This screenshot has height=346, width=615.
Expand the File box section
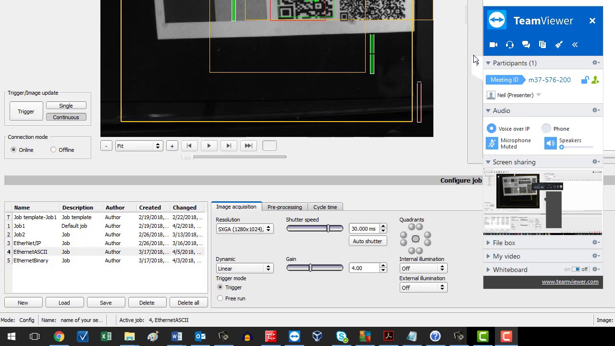pyautogui.click(x=488, y=243)
